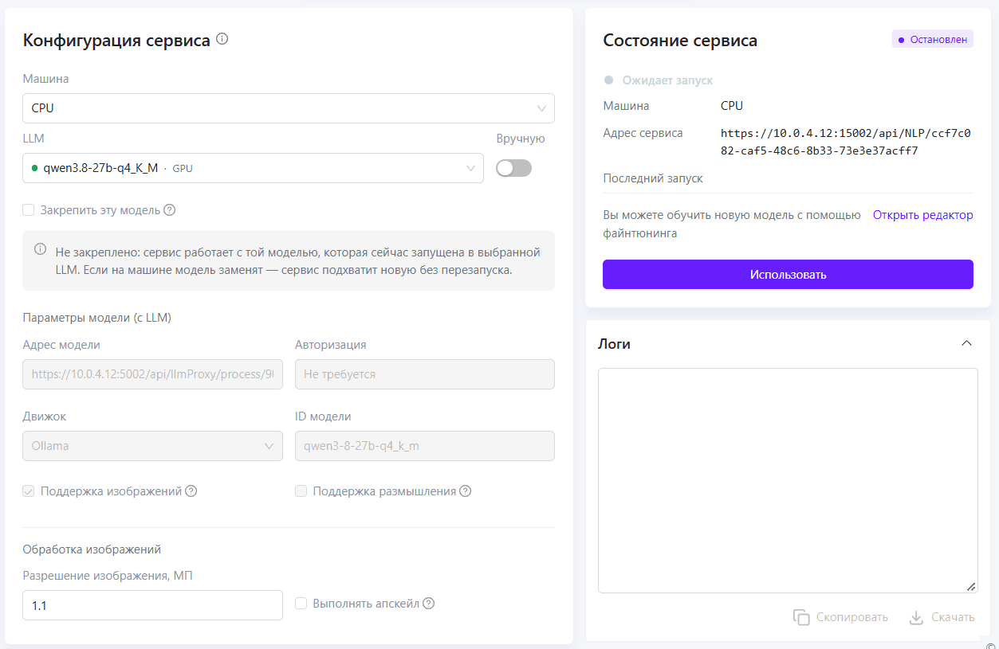Click the Поддержка изображений checkbox
This screenshot has width=999, height=649.
29,491
